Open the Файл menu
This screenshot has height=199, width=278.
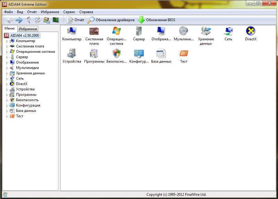[x=8, y=12]
